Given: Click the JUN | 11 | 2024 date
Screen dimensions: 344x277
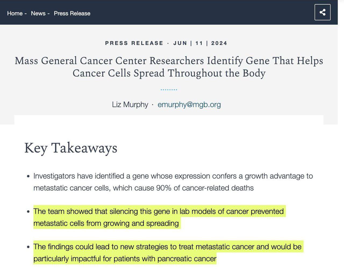Looking at the screenshot, I should tap(200, 43).
